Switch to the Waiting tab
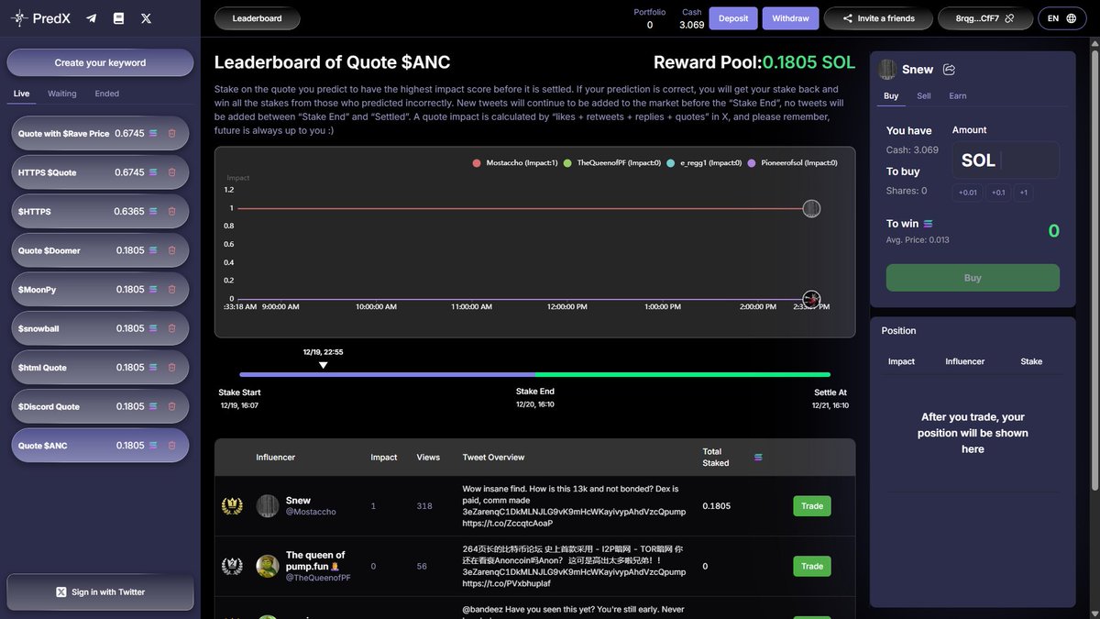Screen dimensions: 1100x619 (x=62, y=94)
